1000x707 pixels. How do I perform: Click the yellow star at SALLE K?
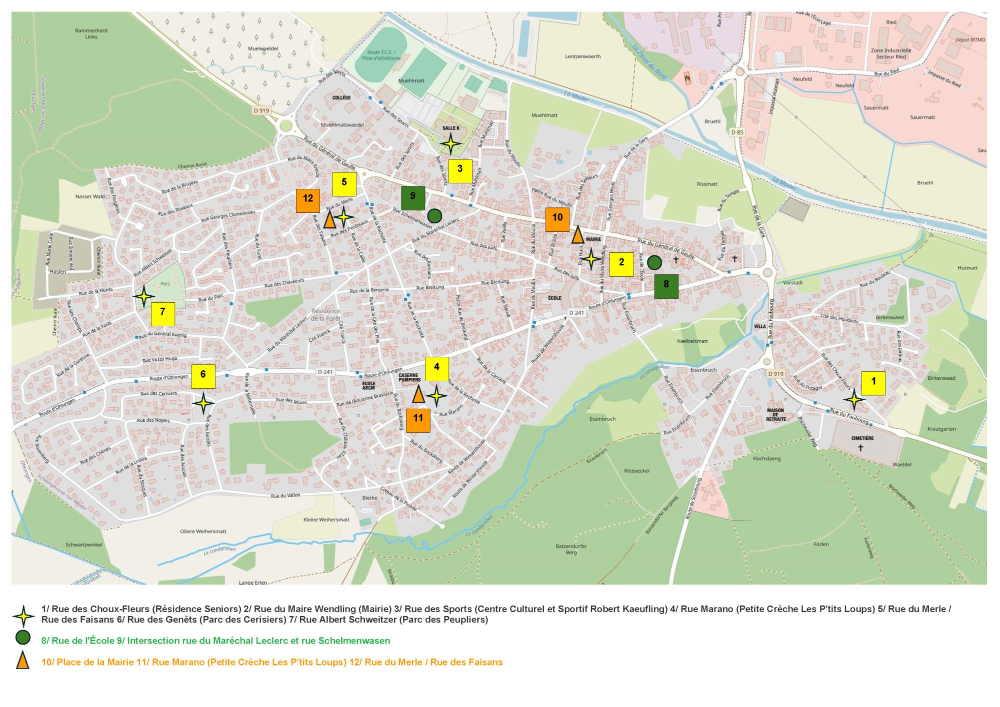point(450,144)
